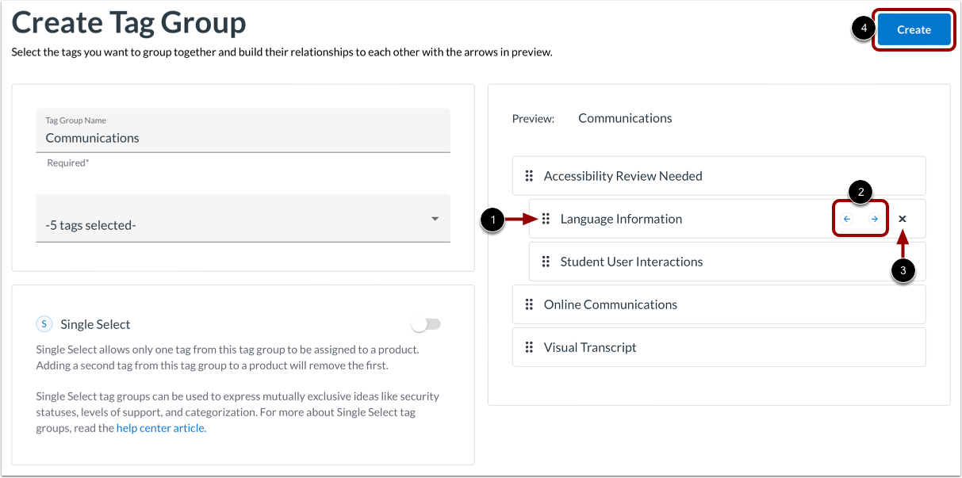Remove Language Information tag with X

903,219
